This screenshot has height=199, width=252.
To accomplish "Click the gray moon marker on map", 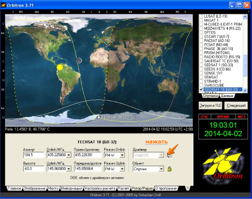I will 79,60.
